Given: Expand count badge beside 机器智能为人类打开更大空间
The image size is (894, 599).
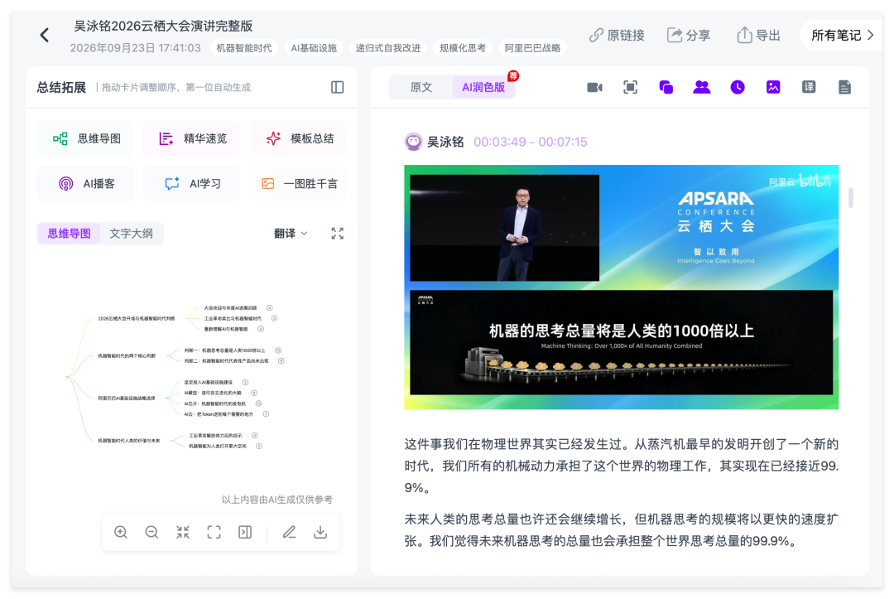Looking at the screenshot, I should tap(259, 446).
